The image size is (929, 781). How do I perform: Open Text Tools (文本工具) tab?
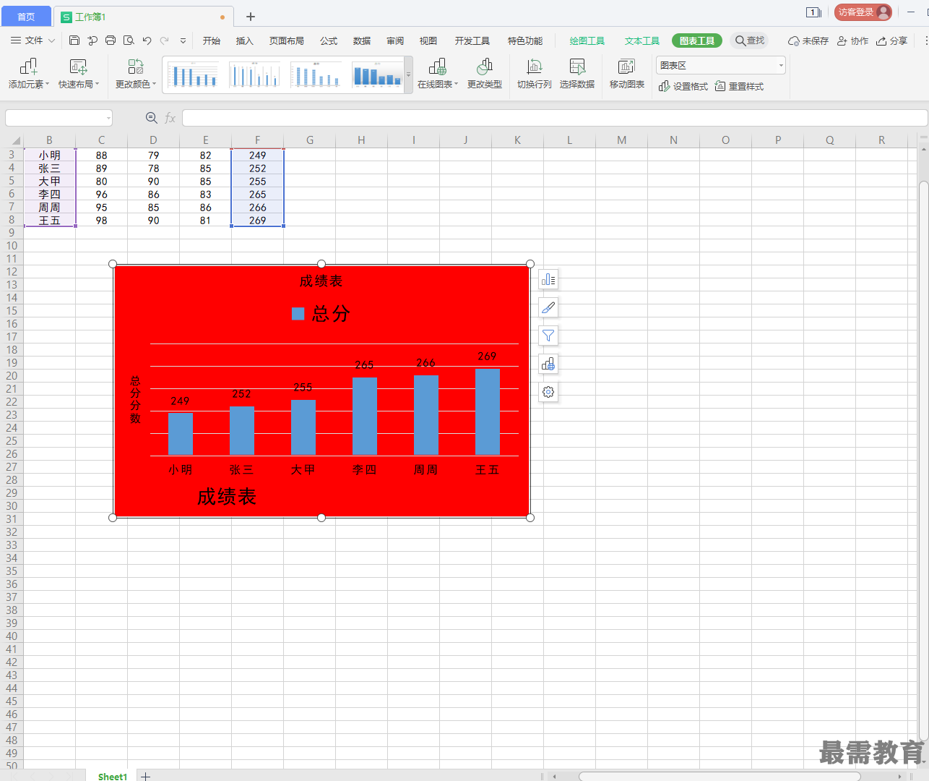pos(642,40)
